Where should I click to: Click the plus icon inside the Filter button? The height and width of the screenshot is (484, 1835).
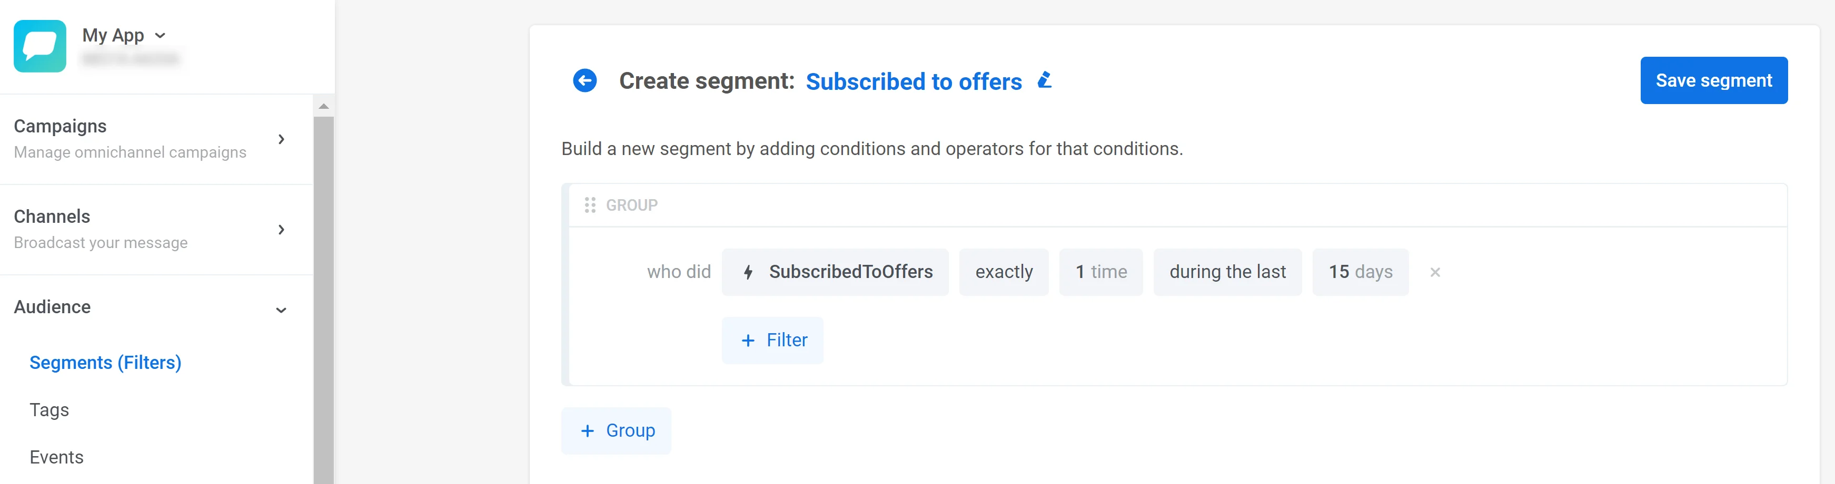(x=747, y=341)
